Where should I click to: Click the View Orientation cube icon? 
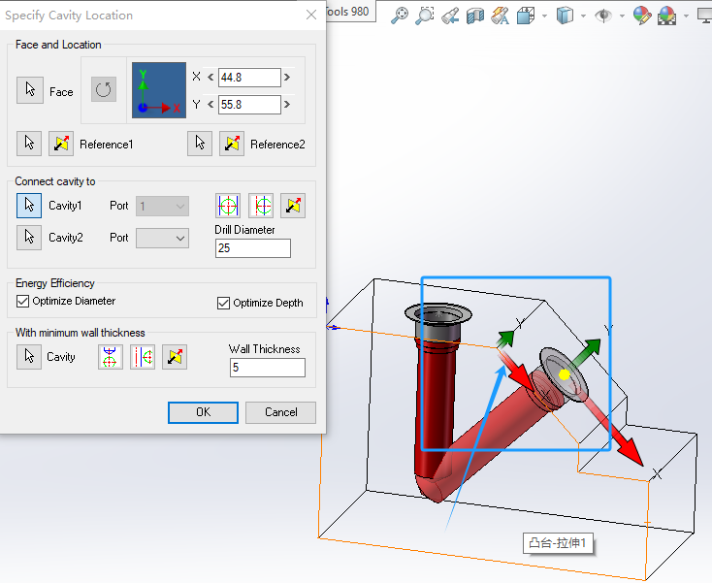(526, 16)
